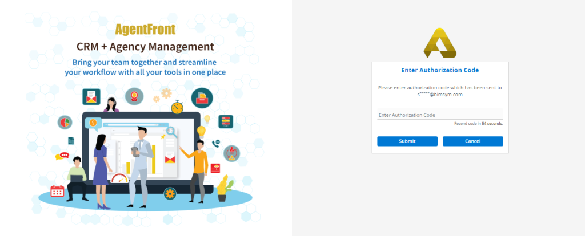The image size is (585, 236).
Task: Click the pie chart circle icon
Action: click(x=65, y=122)
